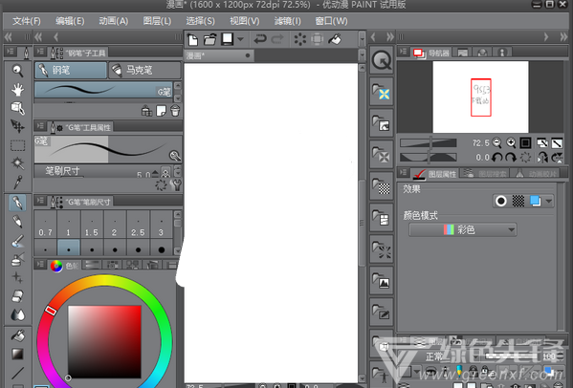Viewport: 573px width, 388px height.
Task: Click the navigator zoom-in magnifier
Action: tap(511, 142)
